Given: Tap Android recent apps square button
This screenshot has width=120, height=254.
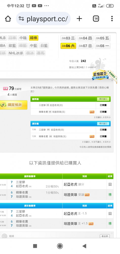Looking at the screenshot, I should tap(35, 246).
